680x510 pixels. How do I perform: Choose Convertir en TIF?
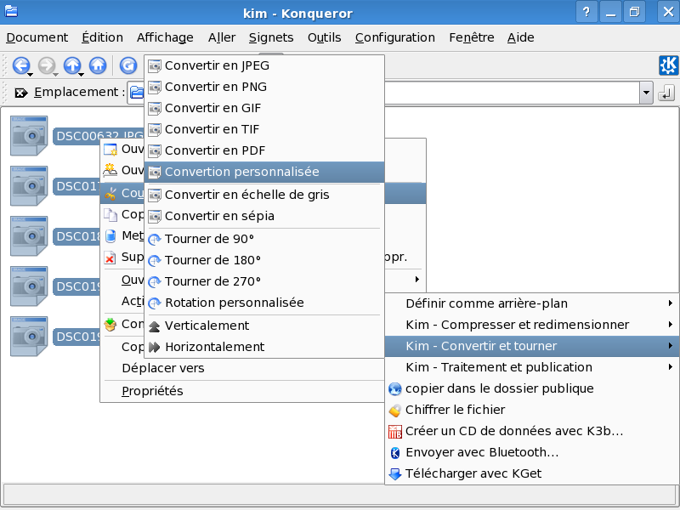tap(264, 129)
